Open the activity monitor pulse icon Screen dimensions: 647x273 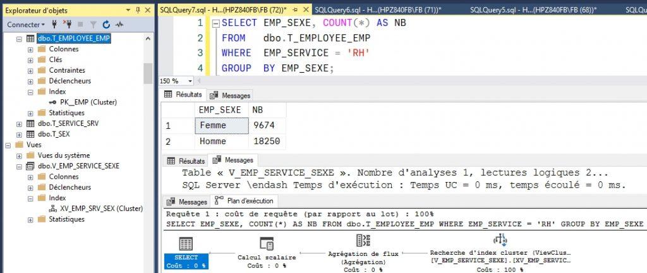pos(119,24)
